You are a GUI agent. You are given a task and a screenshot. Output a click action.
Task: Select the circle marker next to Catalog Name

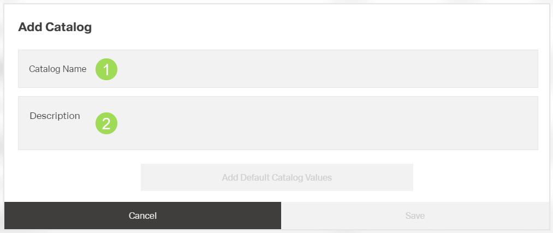coord(106,69)
